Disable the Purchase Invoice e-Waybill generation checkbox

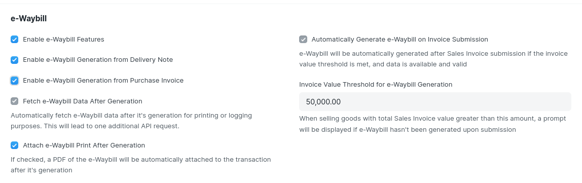pos(15,81)
